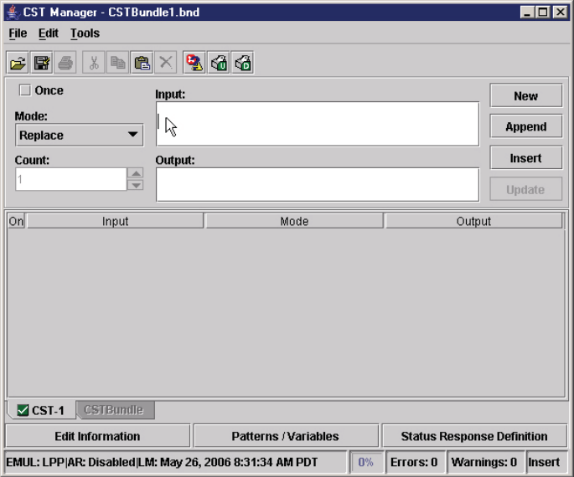
Task: Decrease Count with the down arrow
Action: tap(136, 185)
